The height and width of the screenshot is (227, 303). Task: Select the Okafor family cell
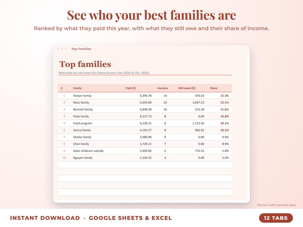(x=82, y=137)
